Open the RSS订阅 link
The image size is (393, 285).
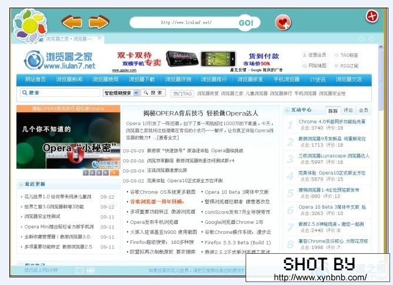347,66
